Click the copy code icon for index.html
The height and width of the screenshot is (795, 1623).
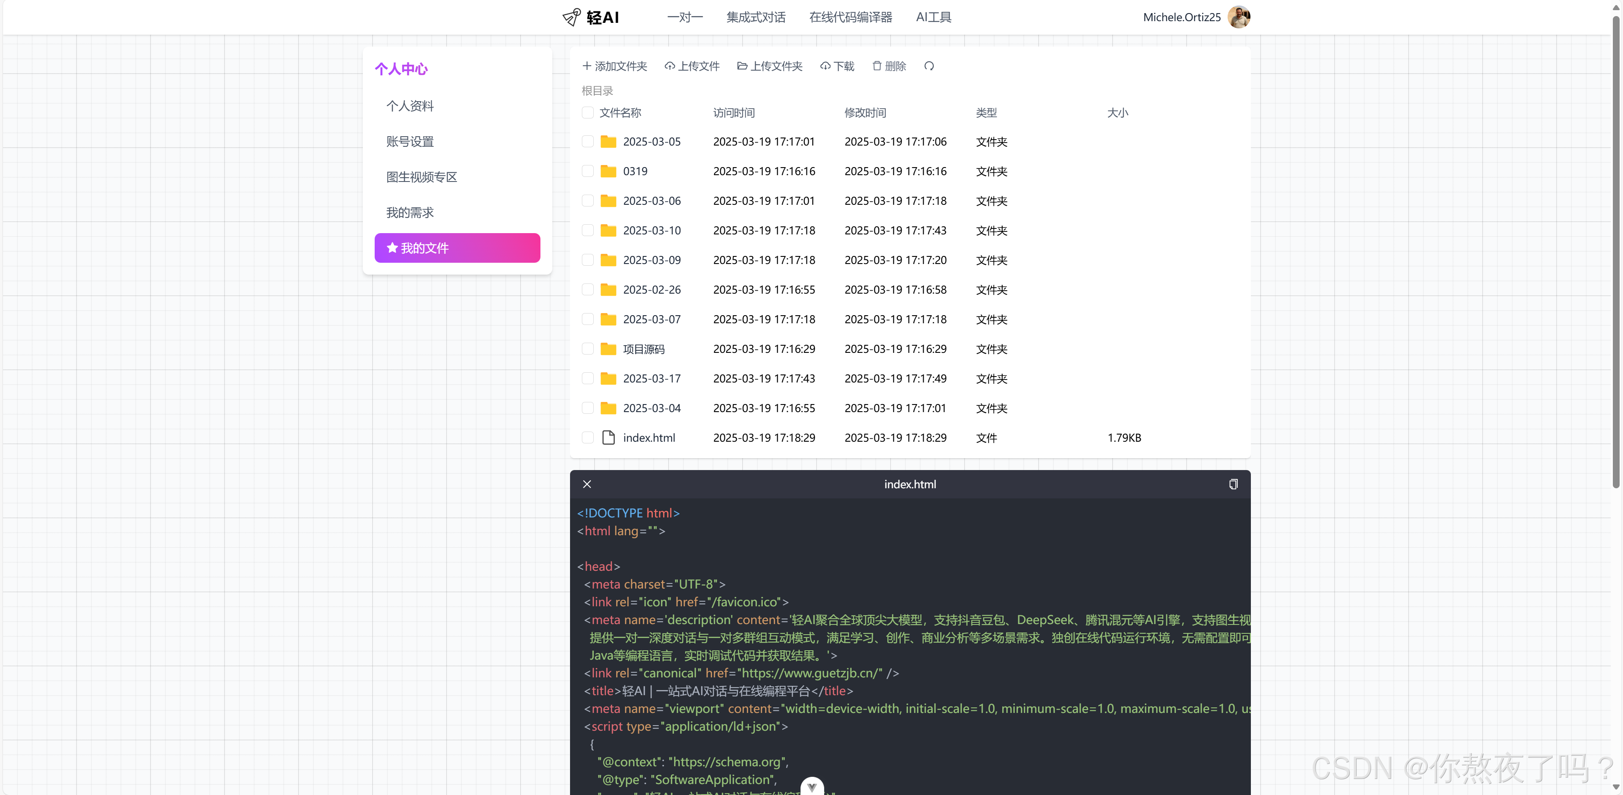1233,484
